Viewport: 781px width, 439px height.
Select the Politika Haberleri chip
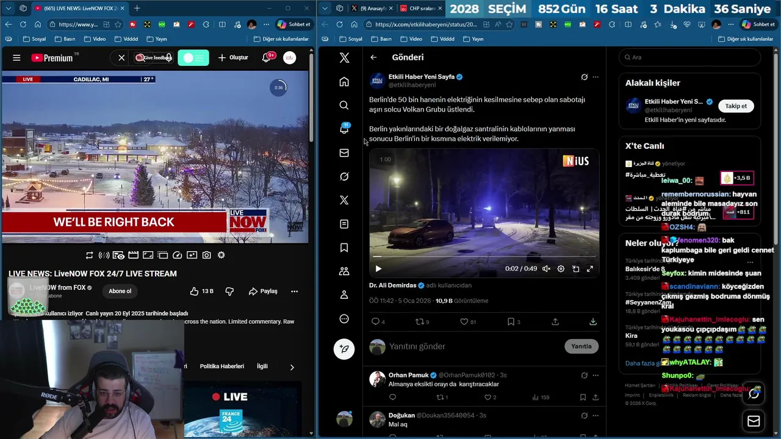click(222, 366)
